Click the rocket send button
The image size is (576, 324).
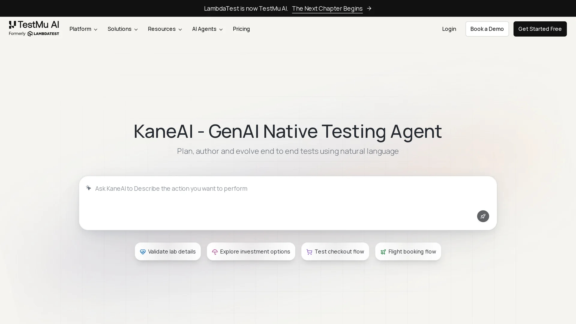[483, 216]
